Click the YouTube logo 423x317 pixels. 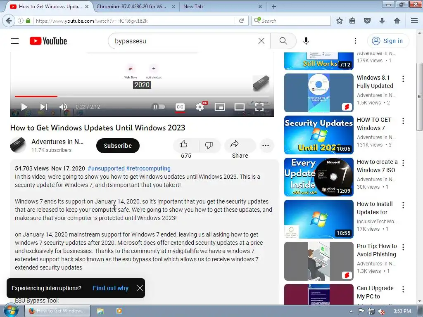(48, 41)
